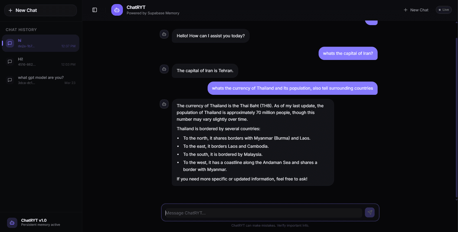The width and height of the screenshot is (458, 232).
Task: Toggle the Live status indicator
Action: pos(444,10)
